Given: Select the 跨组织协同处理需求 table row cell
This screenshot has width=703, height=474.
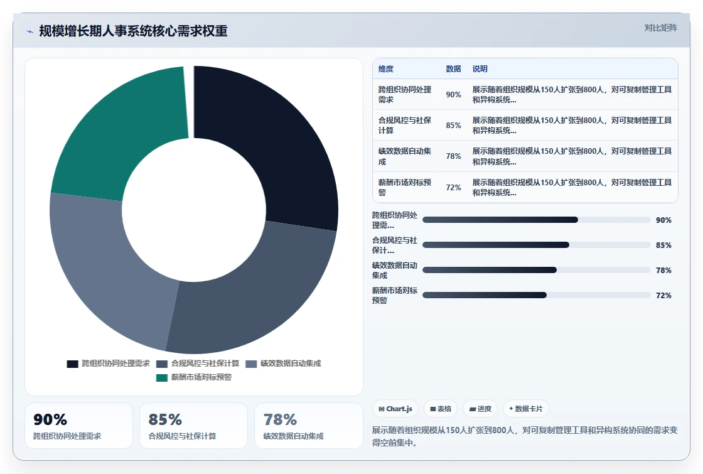Looking at the screenshot, I should [x=405, y=95].
